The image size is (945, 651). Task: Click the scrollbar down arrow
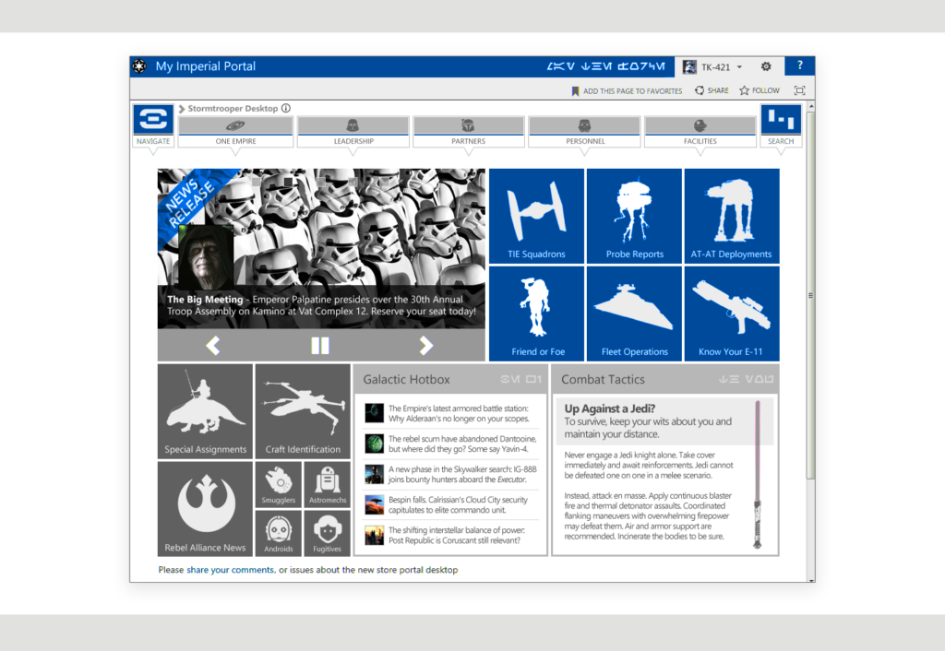tap(810, 579)
